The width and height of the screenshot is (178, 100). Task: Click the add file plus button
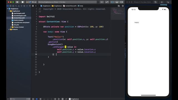click(8, 99)
